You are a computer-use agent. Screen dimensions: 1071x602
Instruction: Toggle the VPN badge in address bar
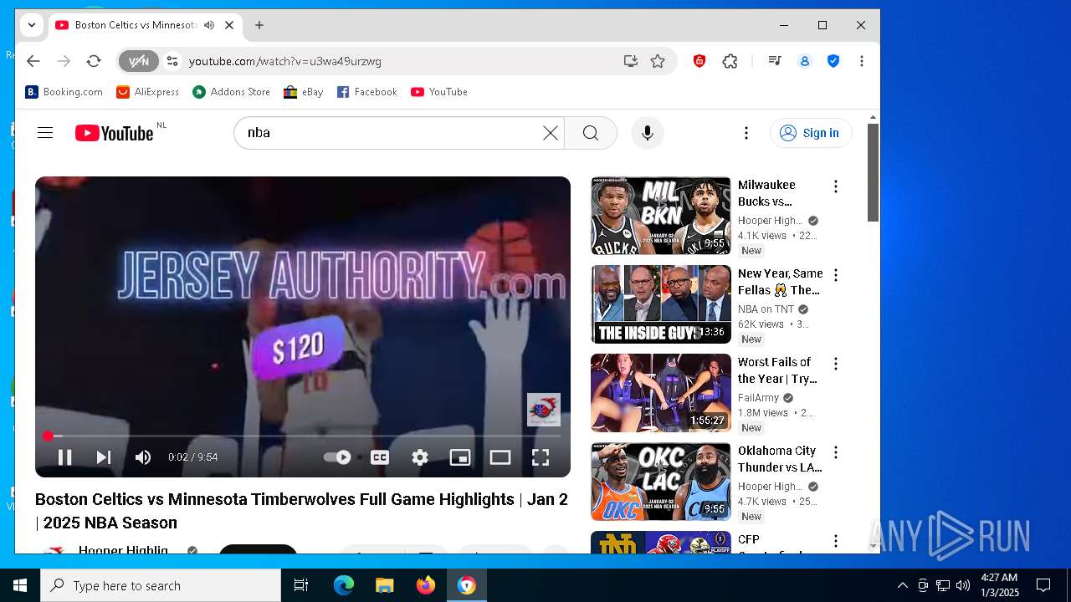coord(138,61)
